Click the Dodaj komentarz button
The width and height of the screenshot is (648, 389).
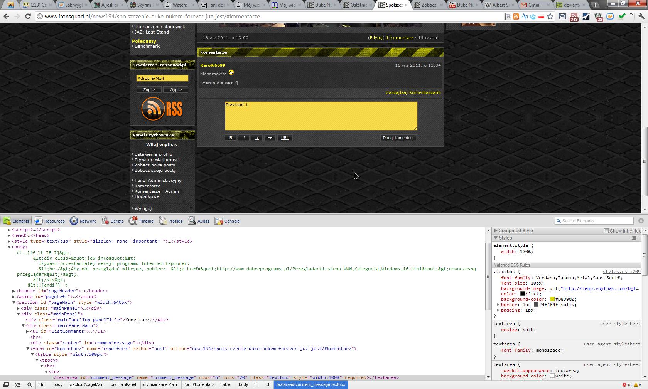398,137
